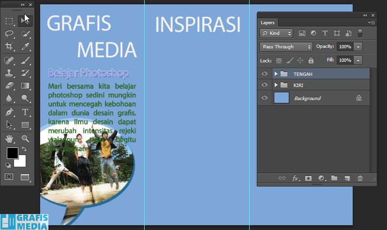
Task: Click the Fill 100% input field
Action: click(x=345, y=60)
